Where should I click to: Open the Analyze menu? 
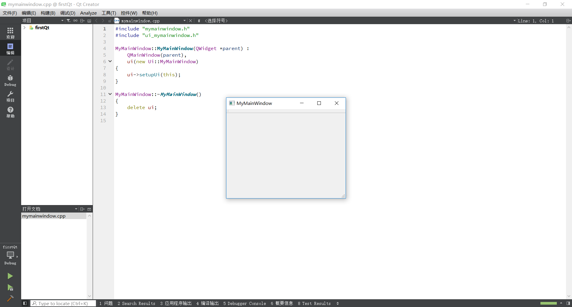(88, 13)
